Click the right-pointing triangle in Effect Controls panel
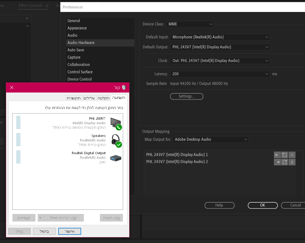Viewport: 305px width, 243px height. (27, 18)
